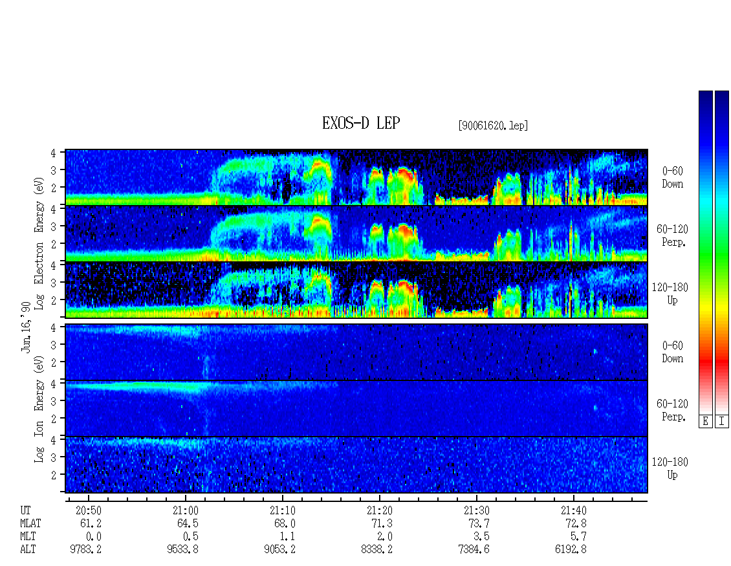The image size is (731, 566).
Task: Click the ion 60-120 Perp. spectrogram panel
Action: [356, 408]
